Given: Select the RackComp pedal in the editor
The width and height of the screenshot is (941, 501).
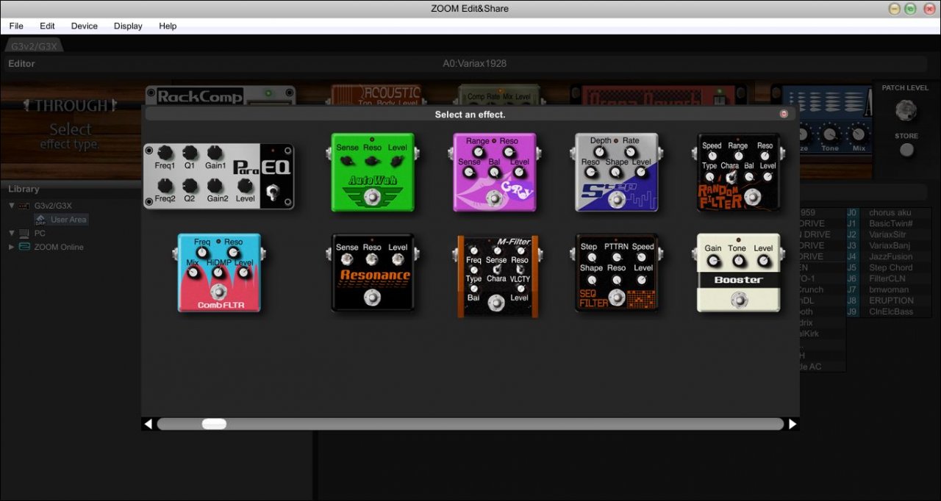Looking at the screenshot, I should pyautogui.click(x=221, y=95).
